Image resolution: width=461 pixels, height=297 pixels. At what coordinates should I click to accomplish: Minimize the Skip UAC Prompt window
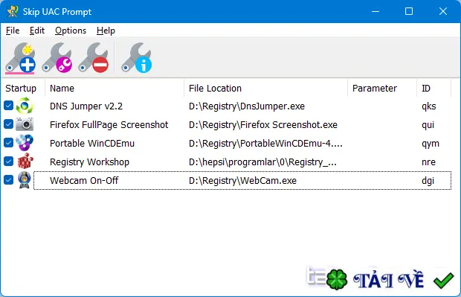tap(375, 11)
